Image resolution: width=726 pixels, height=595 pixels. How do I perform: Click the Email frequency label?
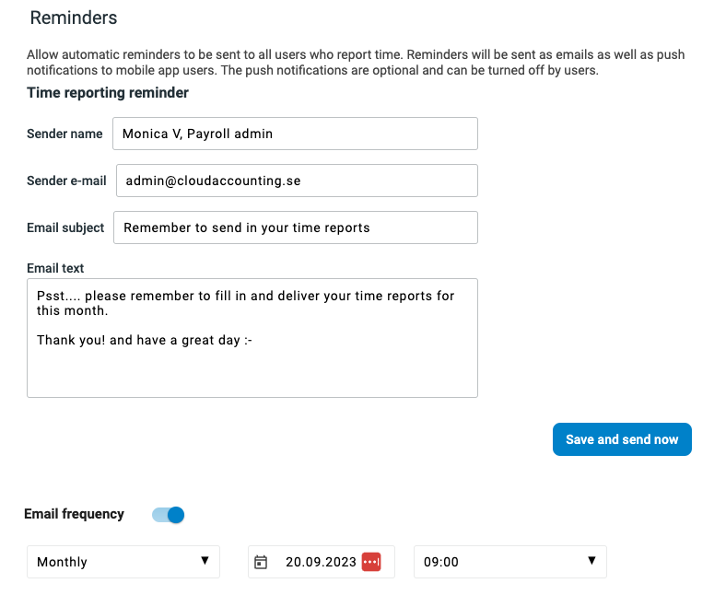pyautogui.click(x=74, y=514)
